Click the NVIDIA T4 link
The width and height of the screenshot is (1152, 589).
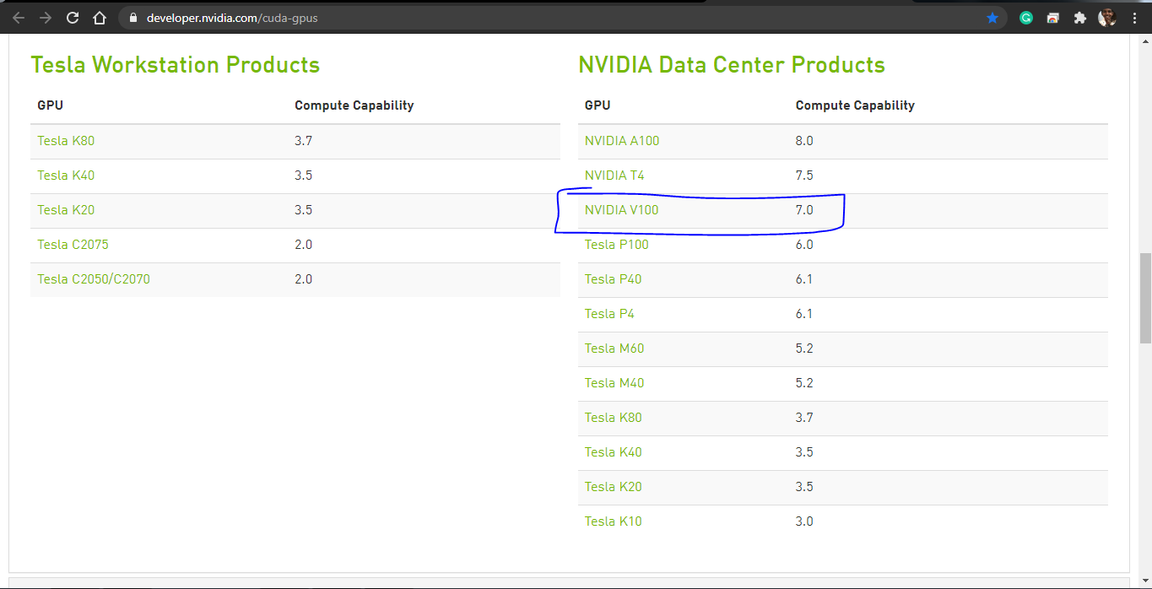tap(614, 176)
